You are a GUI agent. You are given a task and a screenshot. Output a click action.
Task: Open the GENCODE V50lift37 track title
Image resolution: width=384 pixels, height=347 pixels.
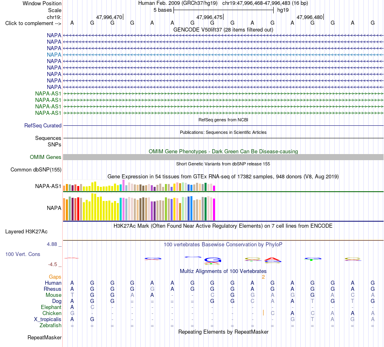223,30
